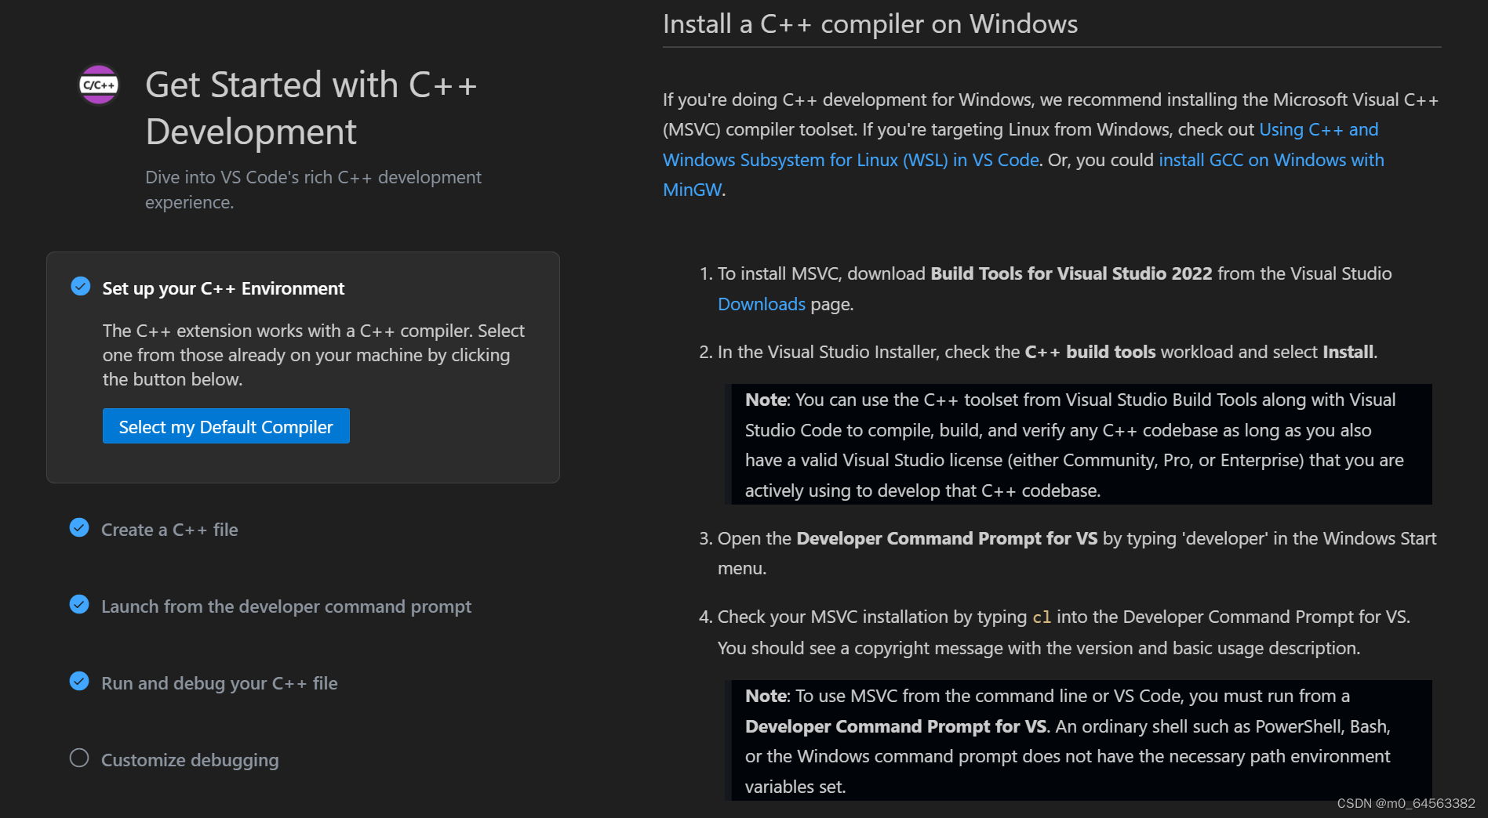
Task: Follow the install GCC on Windows with MinGW link
Action: click(x=1271, y=160)
